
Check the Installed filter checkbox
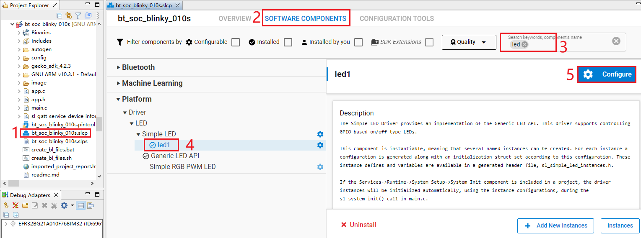[288, 42]
